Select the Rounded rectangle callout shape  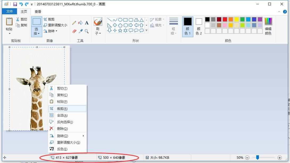[131, 31]
